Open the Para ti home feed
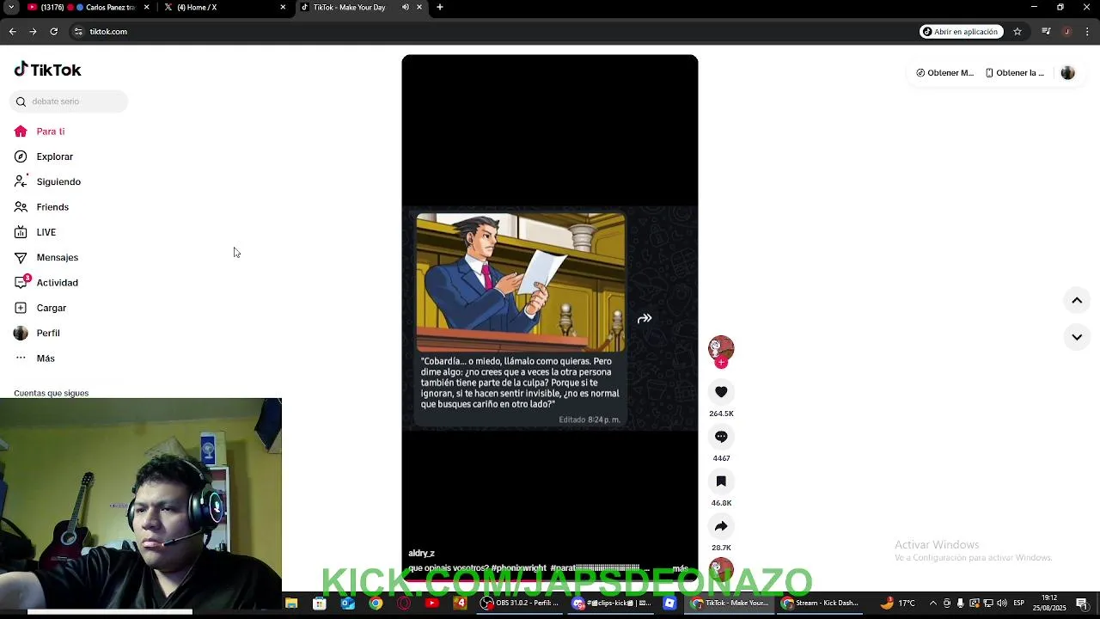This screenshot has height=619, width=1100. [40, 132]
